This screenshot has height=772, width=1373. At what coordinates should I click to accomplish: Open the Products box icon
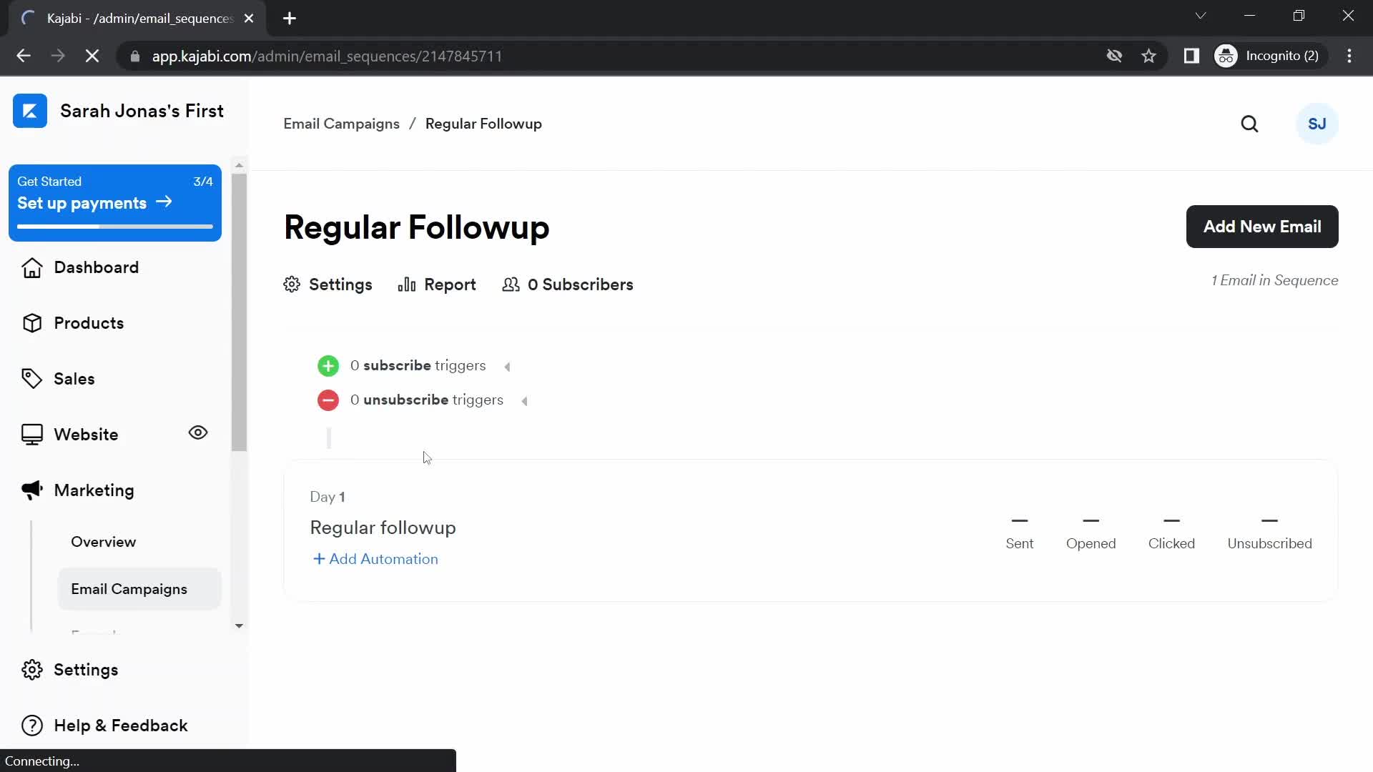click(x=31, y=323)
